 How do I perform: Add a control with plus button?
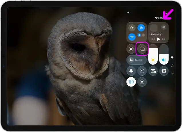[128, 13]
